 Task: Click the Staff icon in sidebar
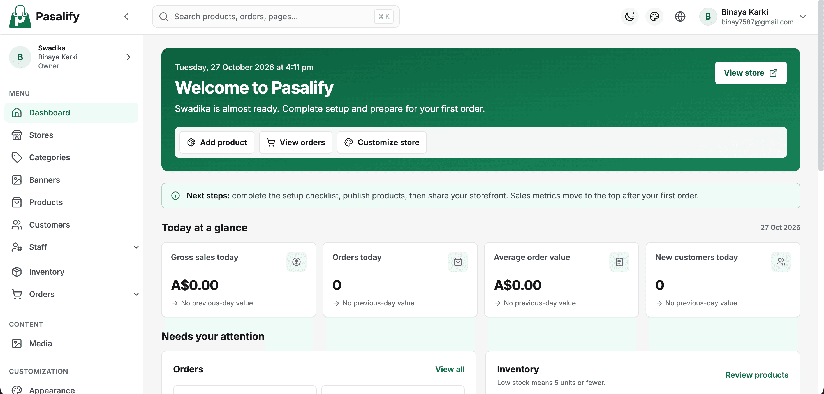coord(17,247)
